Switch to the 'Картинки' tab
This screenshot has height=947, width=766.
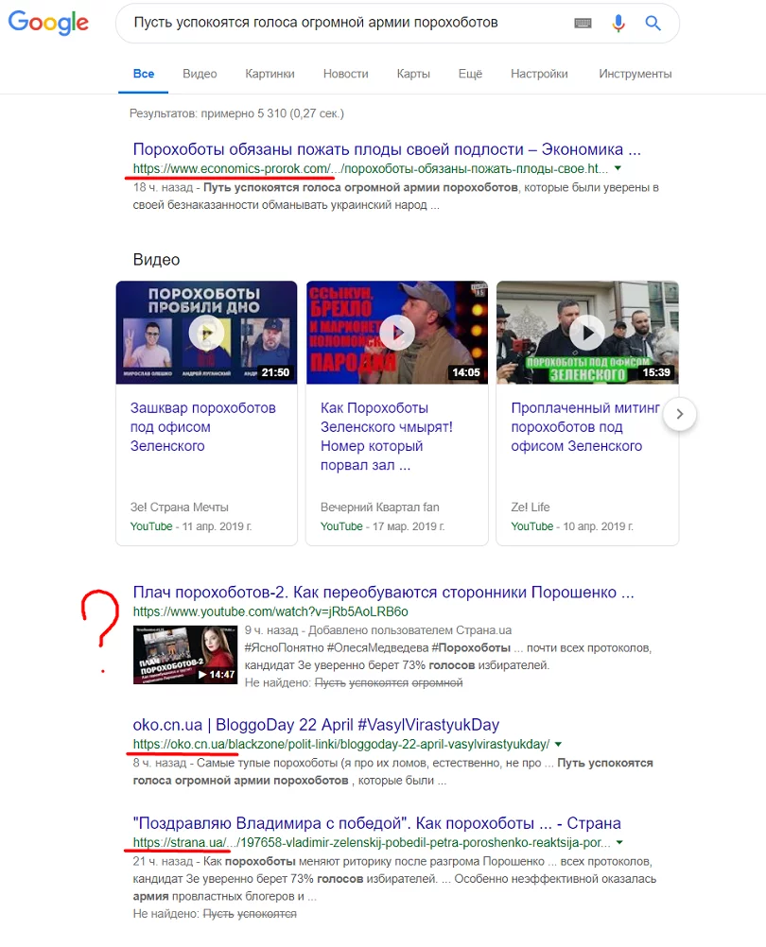tap(270, 74)
